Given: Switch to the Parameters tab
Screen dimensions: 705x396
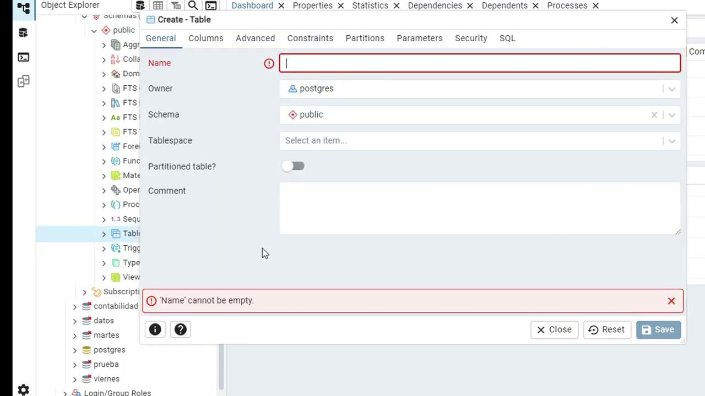Looking at the screenshot, I should (419, 38).
